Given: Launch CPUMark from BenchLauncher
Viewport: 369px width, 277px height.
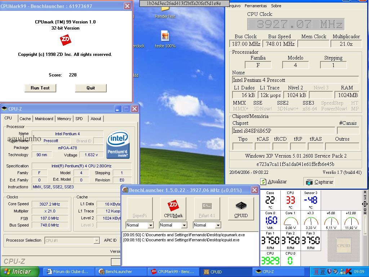Looking at the screenshot, I should point(173,208).
